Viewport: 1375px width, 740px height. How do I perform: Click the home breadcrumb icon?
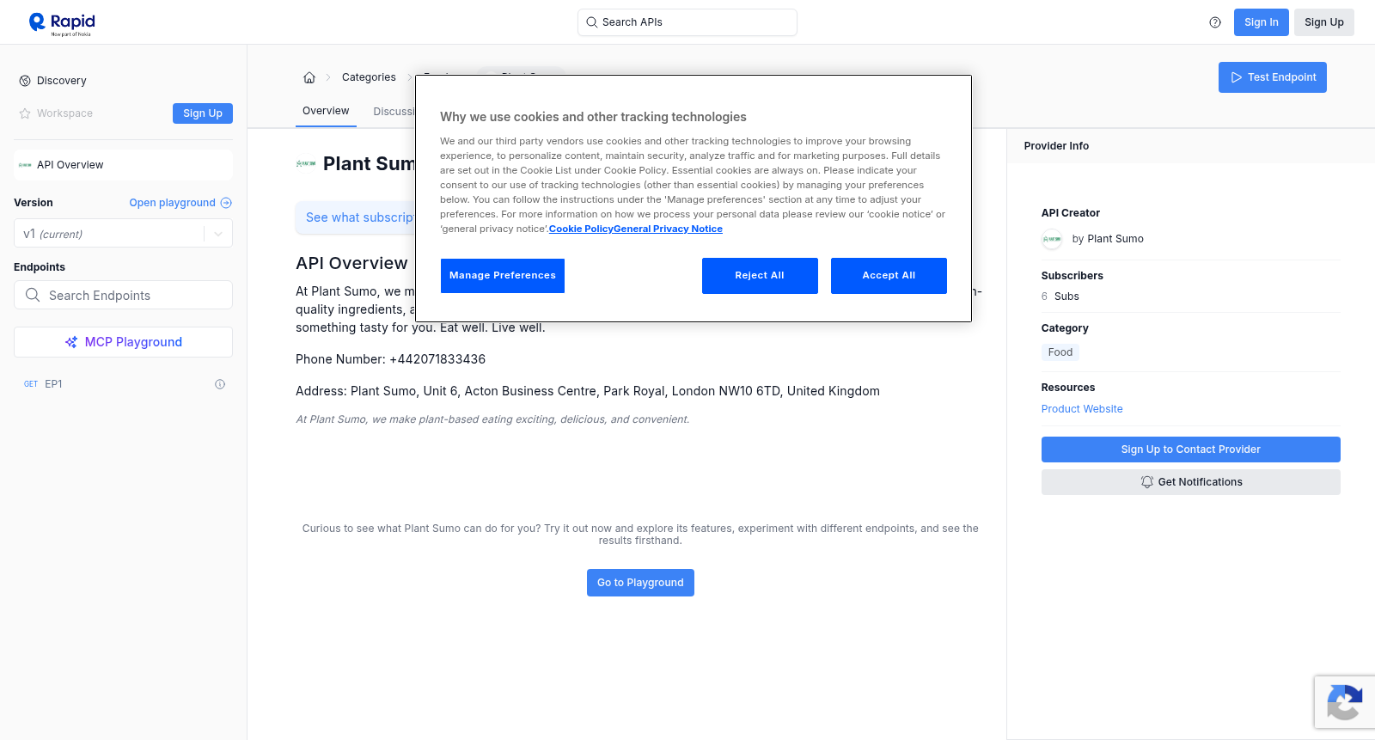309,77
